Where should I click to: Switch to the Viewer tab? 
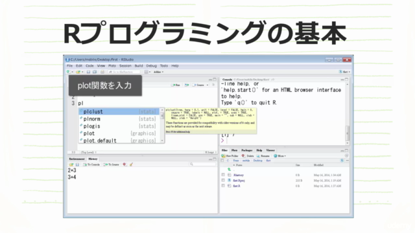tap(270, 150)
